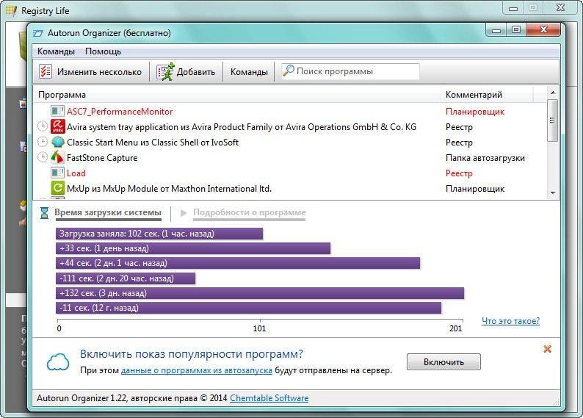Click the Загрузка заняла: 102 сек. bar
This screenshot has width=583, height=418.
click(159, 234)
